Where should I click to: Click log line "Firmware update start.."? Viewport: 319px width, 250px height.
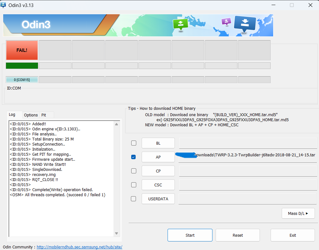(x=42, y=159)
